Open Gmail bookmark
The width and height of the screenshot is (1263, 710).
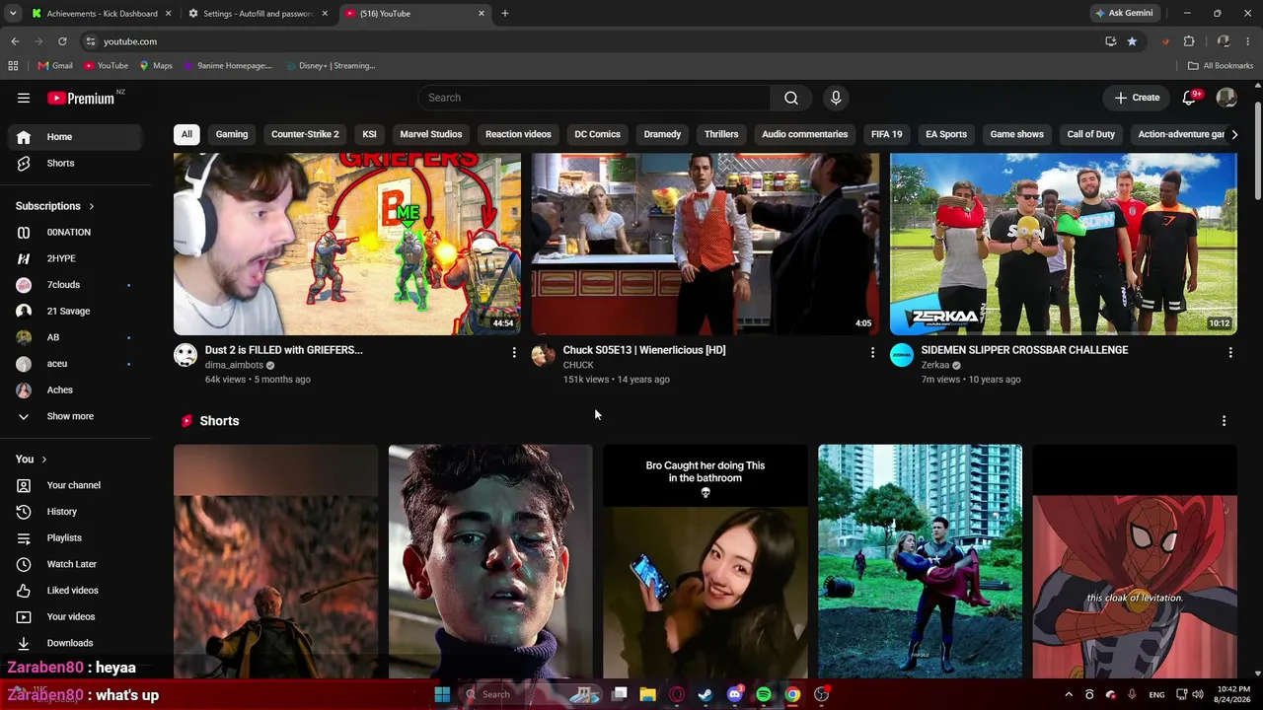coord(55,66)
